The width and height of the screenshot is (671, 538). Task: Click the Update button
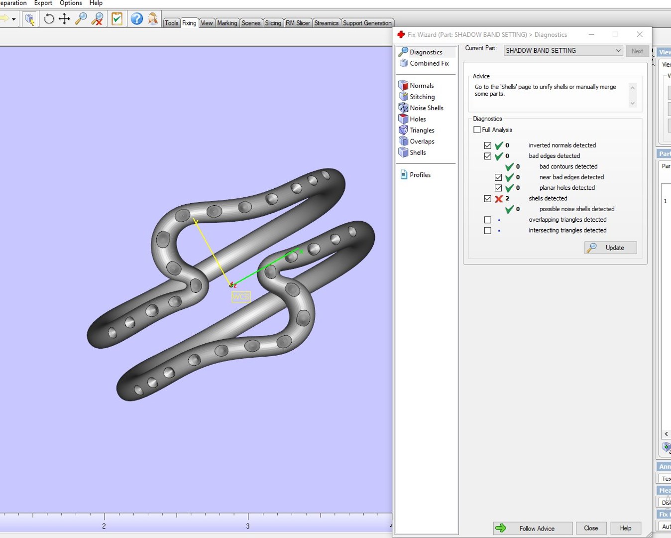611,248
